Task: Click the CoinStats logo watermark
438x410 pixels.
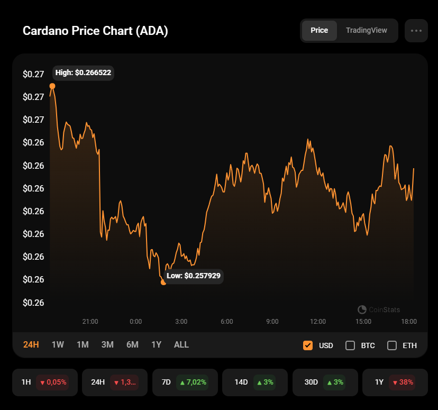Action: (x=379, y=309)
